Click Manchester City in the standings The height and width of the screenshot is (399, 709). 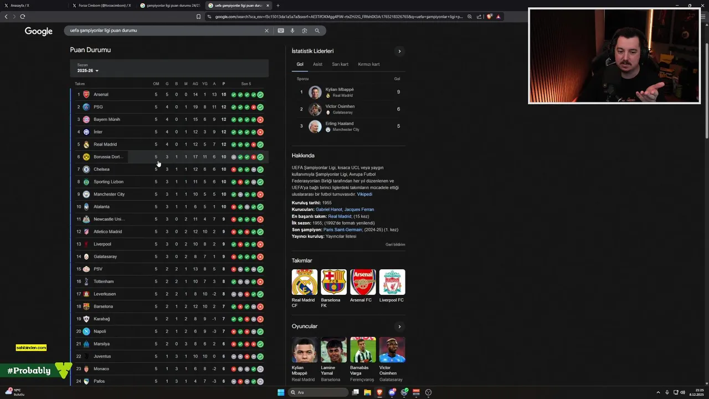point(109,195)
